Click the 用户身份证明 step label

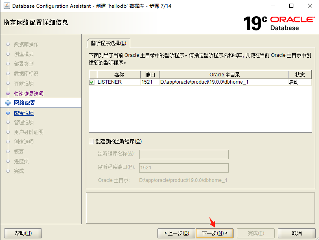pyautogui.click(x=28, y=132)
